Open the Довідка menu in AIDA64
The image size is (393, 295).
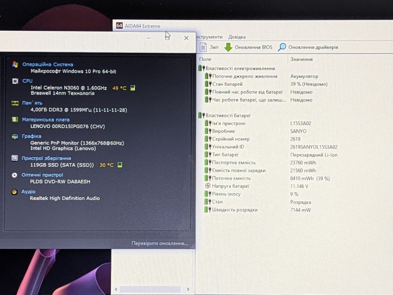coord(237,37)
